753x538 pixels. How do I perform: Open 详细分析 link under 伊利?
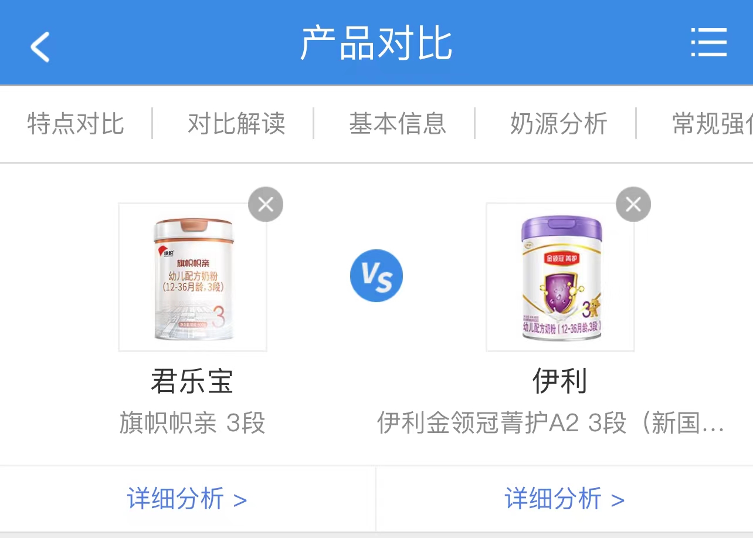click(564, 499)
